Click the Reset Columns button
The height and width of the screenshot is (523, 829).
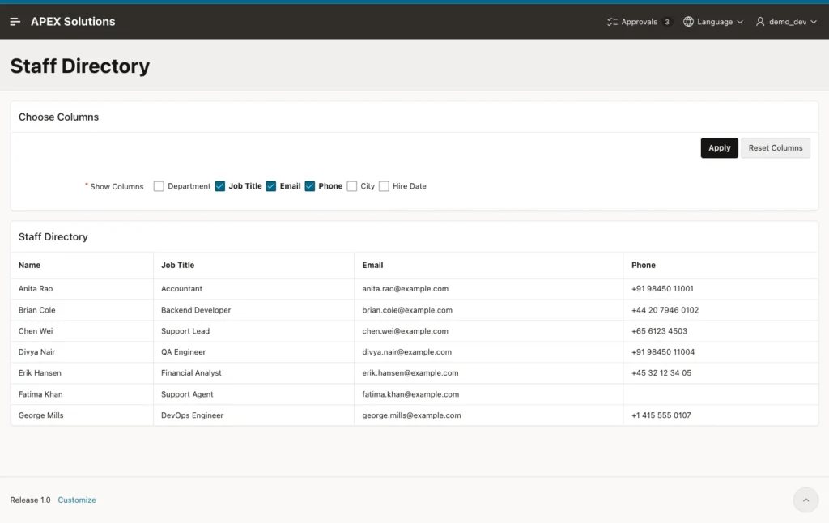[x=775, y=148]
